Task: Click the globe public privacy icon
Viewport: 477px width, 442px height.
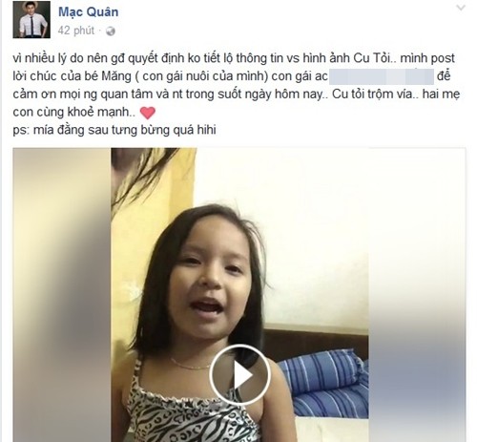Action: 111,32
